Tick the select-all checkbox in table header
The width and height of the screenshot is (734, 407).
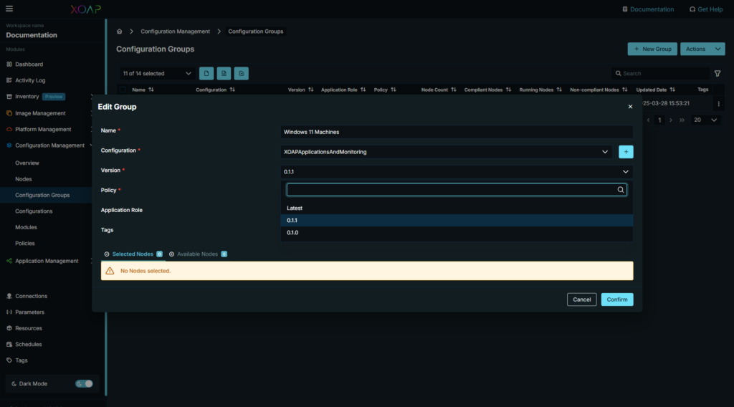[x=123, y=90]
